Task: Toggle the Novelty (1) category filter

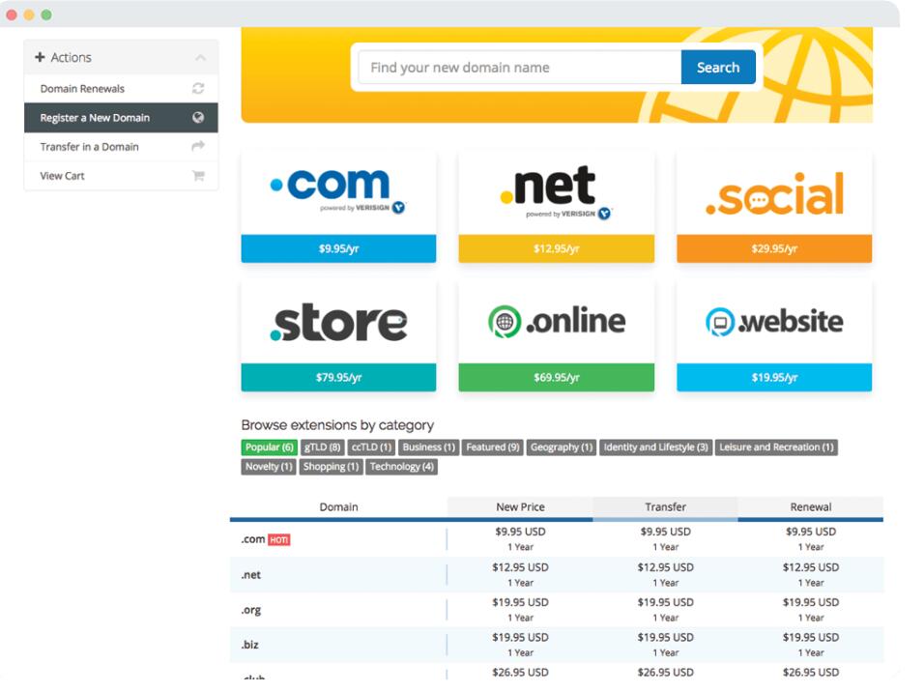Action: click(x=269, y=467)
